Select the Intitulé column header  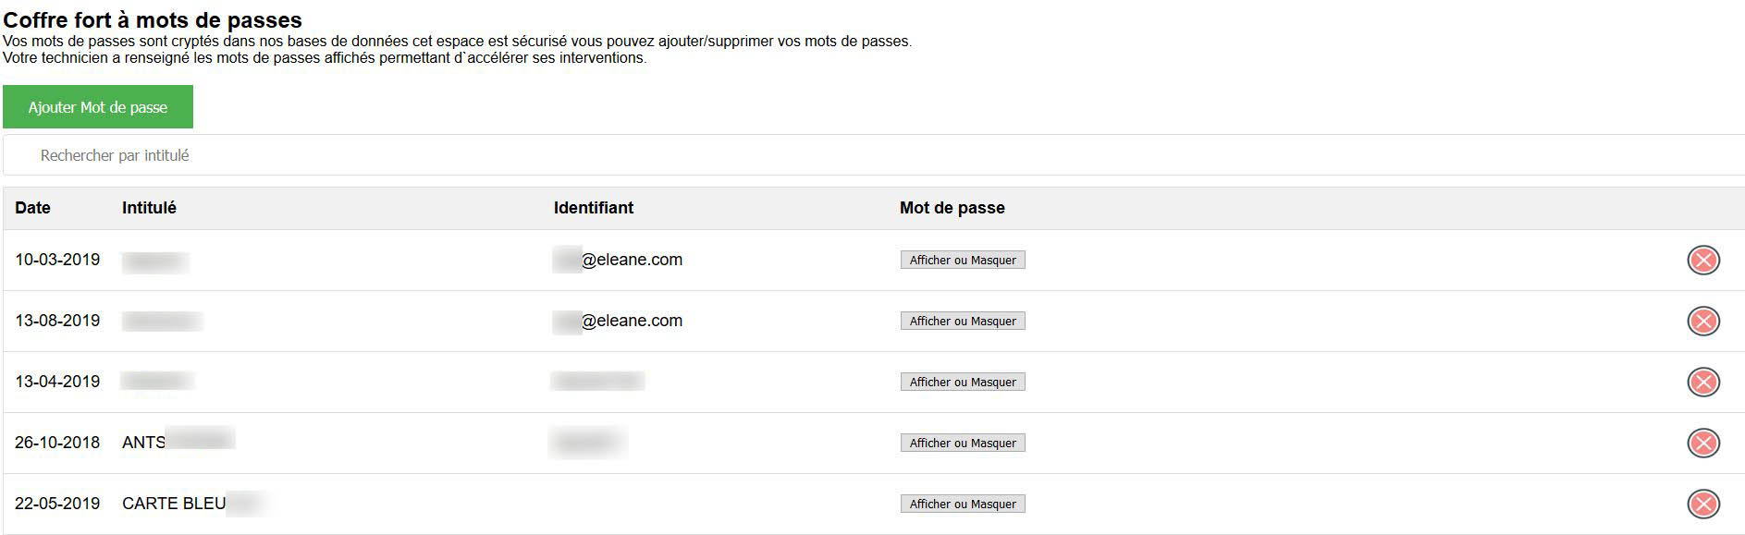[149, 208]
